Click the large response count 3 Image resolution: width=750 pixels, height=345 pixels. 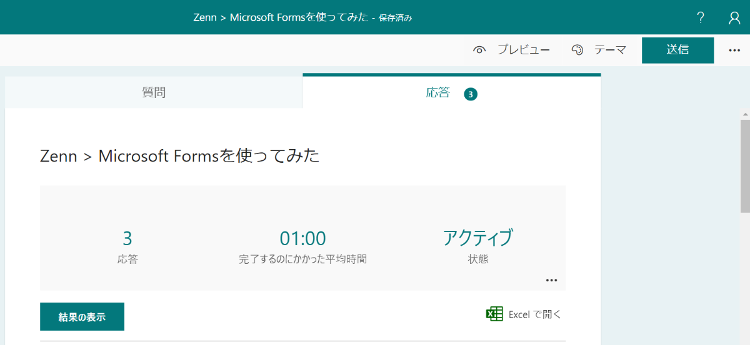[x=127, y=238]
